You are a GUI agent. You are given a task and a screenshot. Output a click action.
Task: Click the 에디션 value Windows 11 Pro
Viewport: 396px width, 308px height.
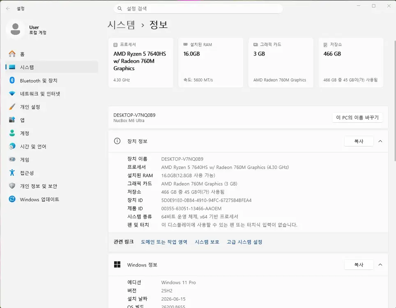[x=179, y=283]
